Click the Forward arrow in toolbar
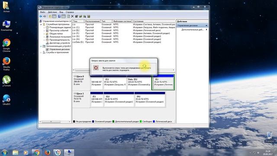 tap(45, 16)
